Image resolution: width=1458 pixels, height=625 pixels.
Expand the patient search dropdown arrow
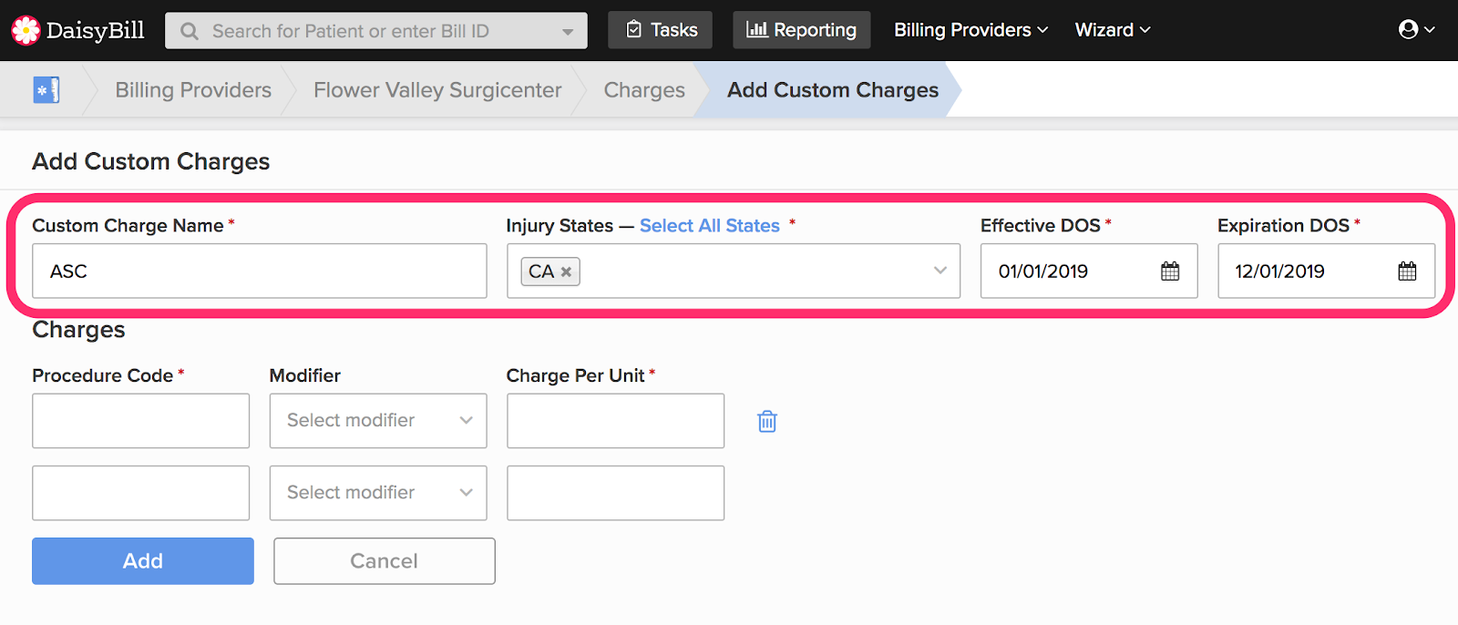568,32
